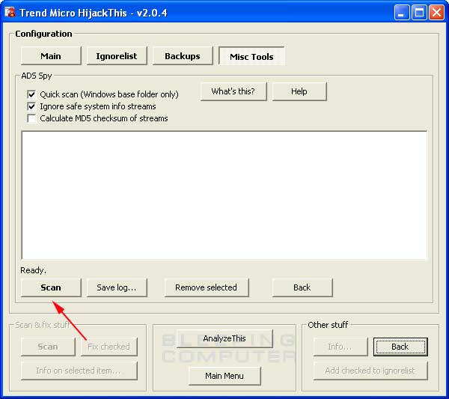Viewport: 449px width, 399px height.
Task: Close the HijackThis window
Action: (x=437, y=13)
